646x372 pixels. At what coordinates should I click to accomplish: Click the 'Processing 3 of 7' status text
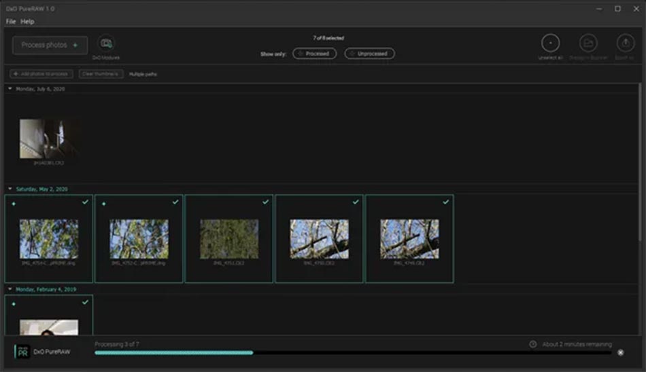117,344
